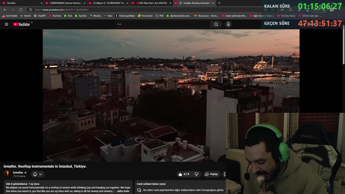Open MissXss bookmark
This screenshot has width=345, height=194.
pyautogui.click(x=95, y=16)
